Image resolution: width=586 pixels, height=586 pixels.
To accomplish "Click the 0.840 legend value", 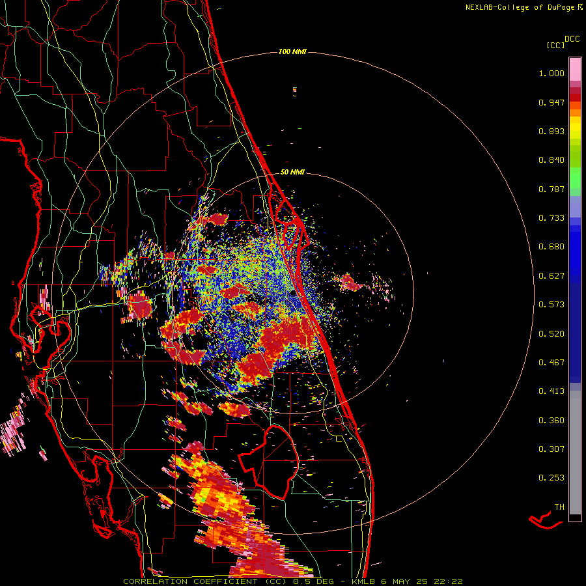I will tap(551, 160).
